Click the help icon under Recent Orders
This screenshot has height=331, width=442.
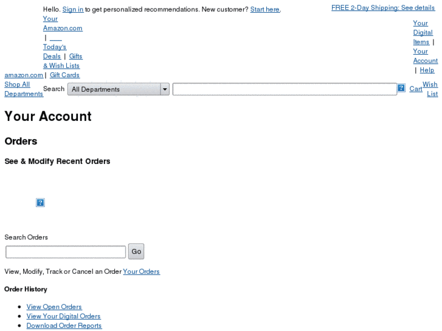(40, 202)
